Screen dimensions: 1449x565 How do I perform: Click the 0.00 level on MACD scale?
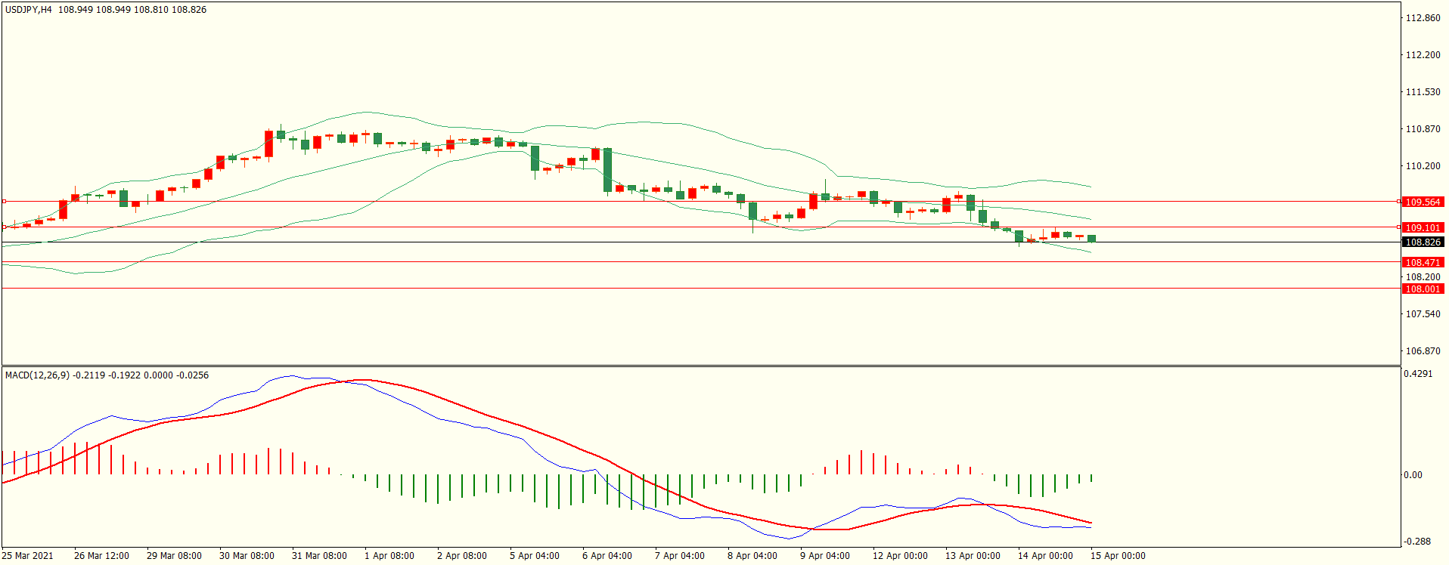pos(1412,475)
